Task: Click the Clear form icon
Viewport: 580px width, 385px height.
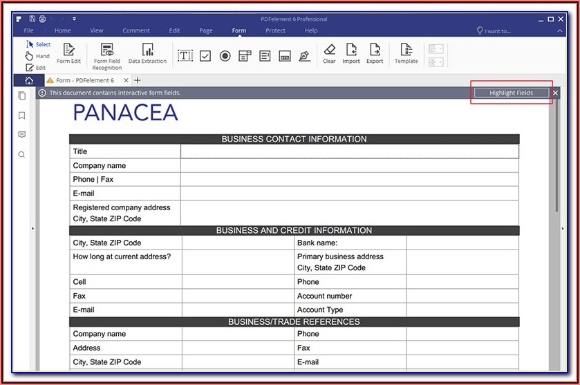Action: [x=329, y=50]
